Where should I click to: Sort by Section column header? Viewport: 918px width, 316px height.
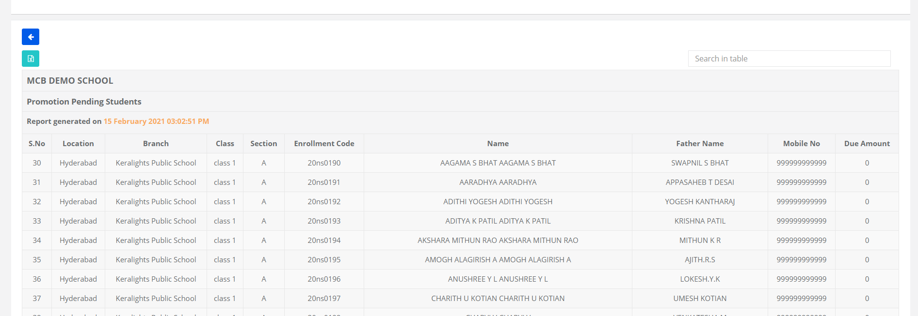pyautogui.click(x=264, y=144)
